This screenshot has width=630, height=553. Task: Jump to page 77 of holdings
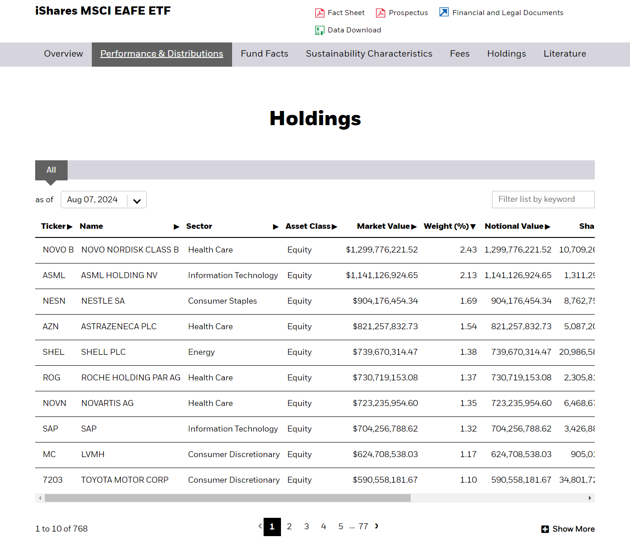click(x=363, y=527)
